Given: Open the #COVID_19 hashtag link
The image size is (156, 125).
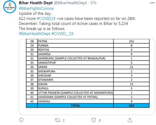Looking at the screenshot, I should pos(63,34).
